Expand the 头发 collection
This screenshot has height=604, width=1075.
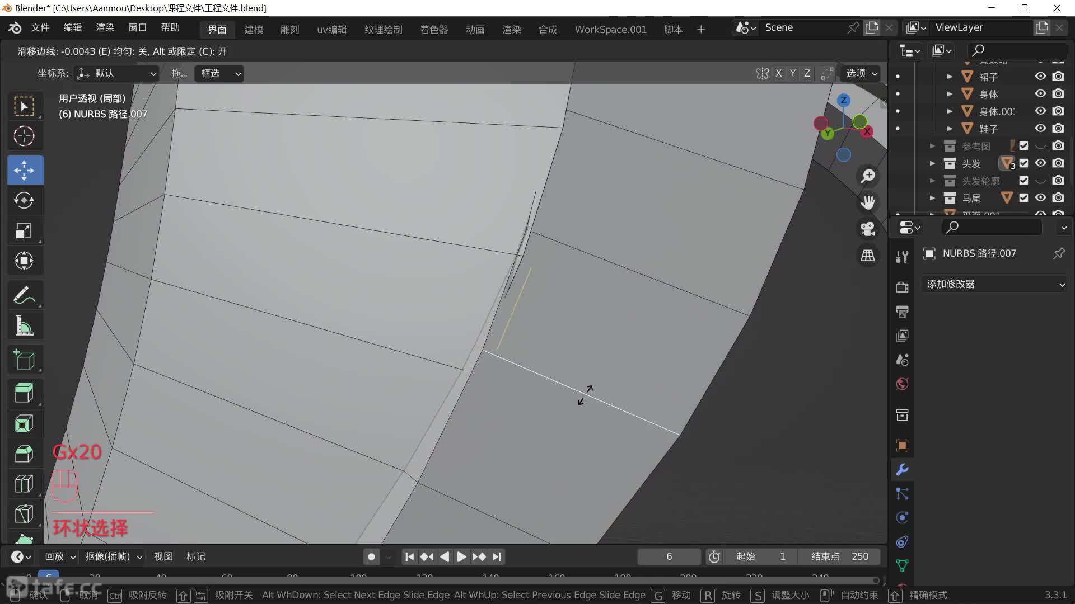932,163
